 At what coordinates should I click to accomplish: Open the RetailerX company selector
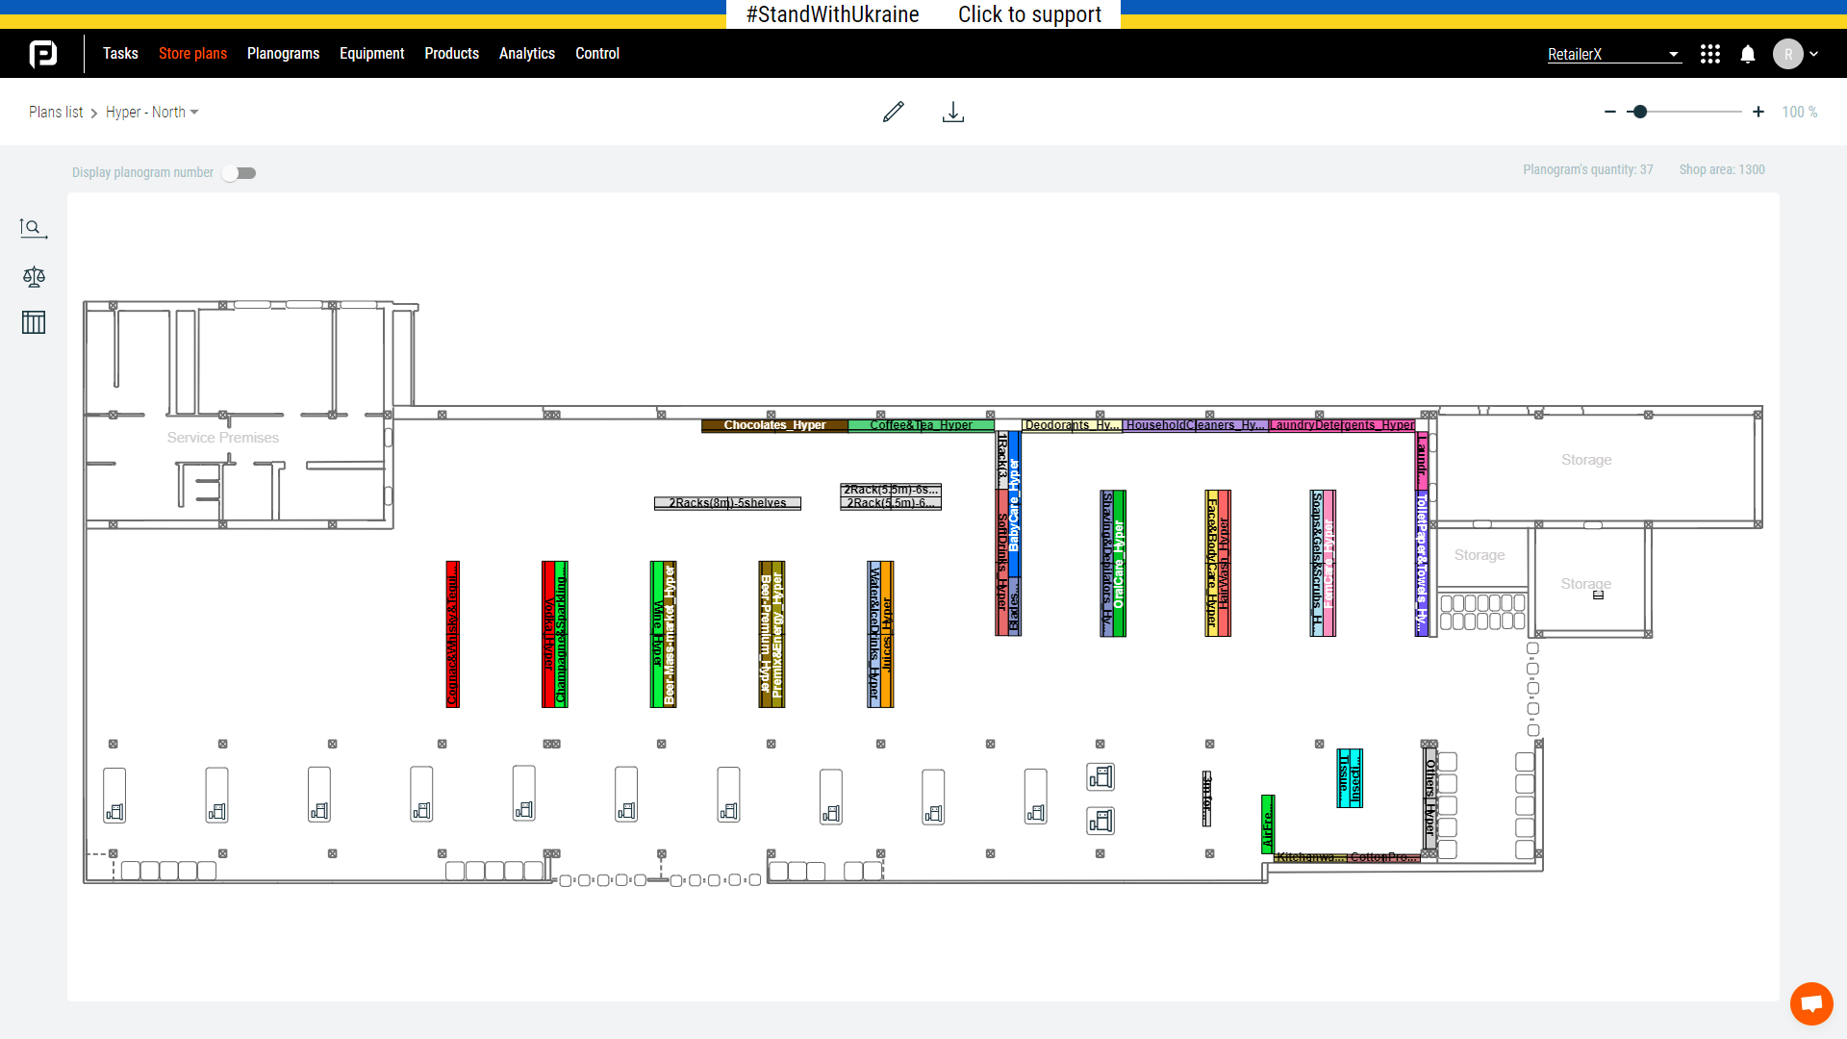coord(1613,54)
